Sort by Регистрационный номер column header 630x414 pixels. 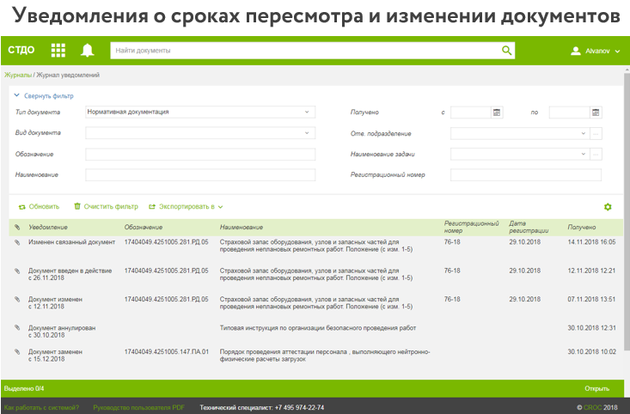click(x=471, y=227)
